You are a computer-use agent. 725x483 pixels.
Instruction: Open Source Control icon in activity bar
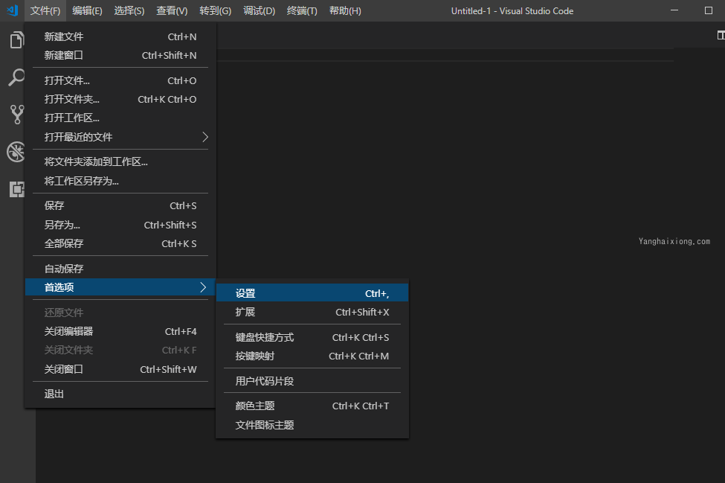coord(17,115)
